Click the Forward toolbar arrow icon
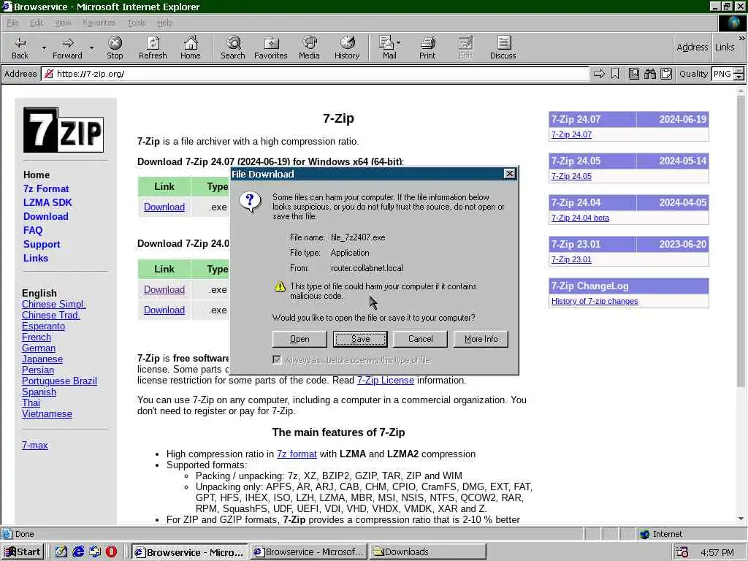The height and width of the screenshot is (561, 748). point(68,43)
